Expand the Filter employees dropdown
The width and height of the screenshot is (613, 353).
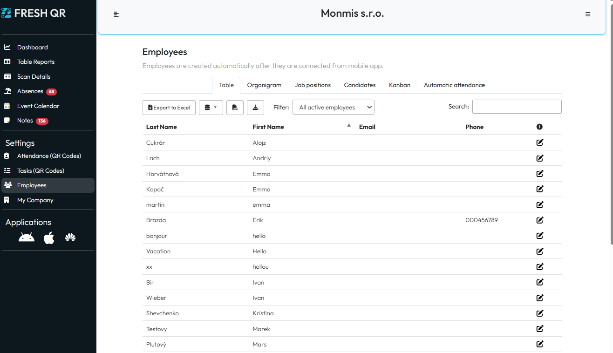334,108
